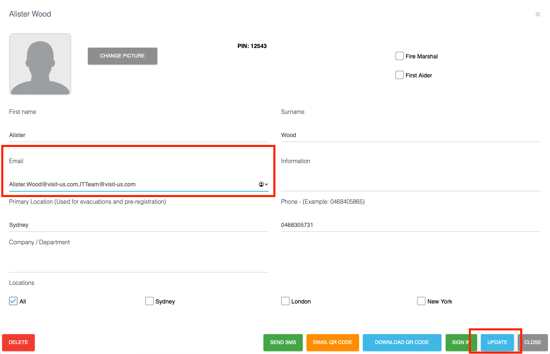Close dialog with the X icon
Screen dimensions: 550x354
coord(538,14)
